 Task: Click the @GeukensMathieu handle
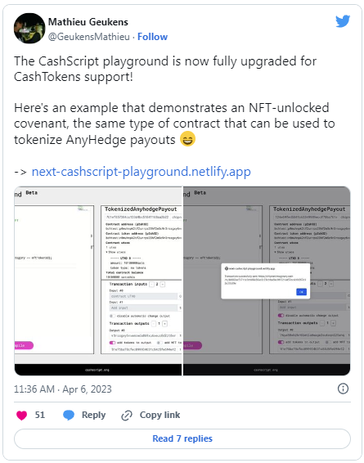coord(89,37)
